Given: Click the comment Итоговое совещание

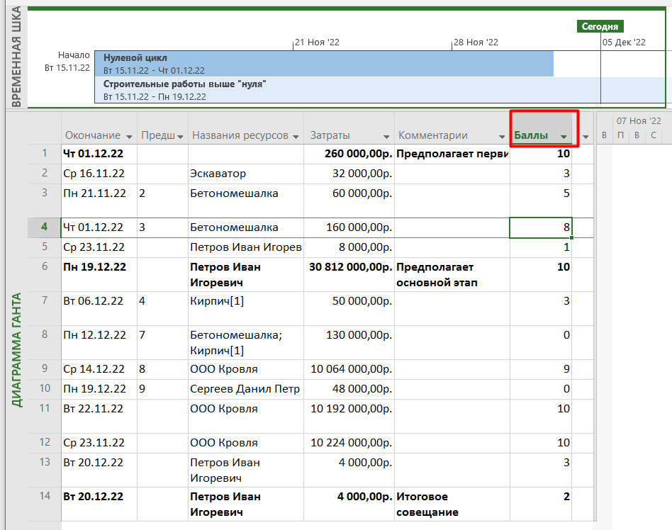Looking at the screenshot, I should [452, 504].
